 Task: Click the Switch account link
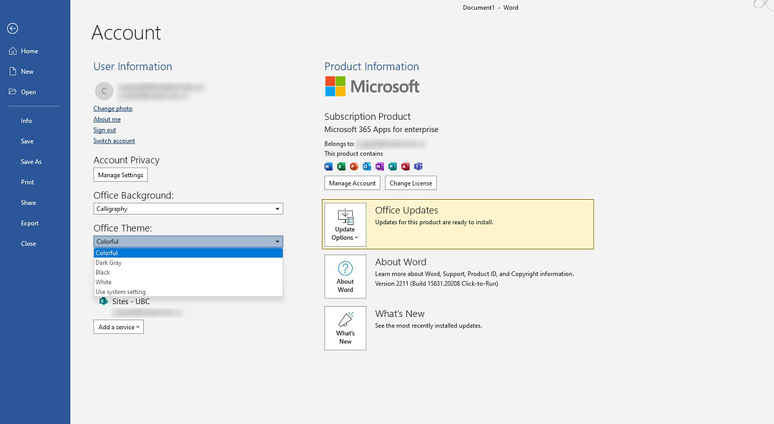tap(114, 141)
